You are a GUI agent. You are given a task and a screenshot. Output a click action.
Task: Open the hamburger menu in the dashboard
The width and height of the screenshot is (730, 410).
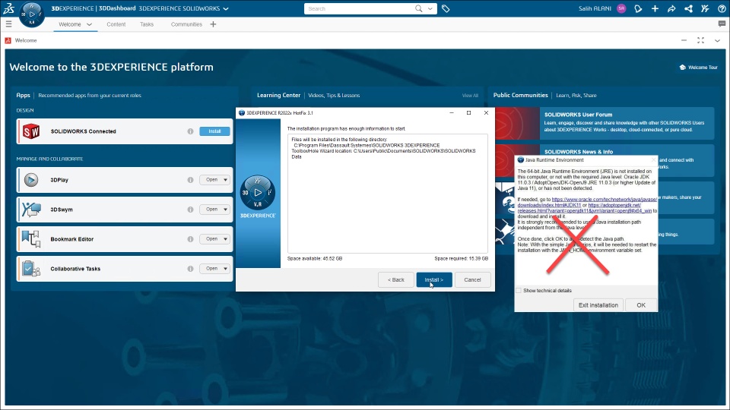(x=8, y=24)
